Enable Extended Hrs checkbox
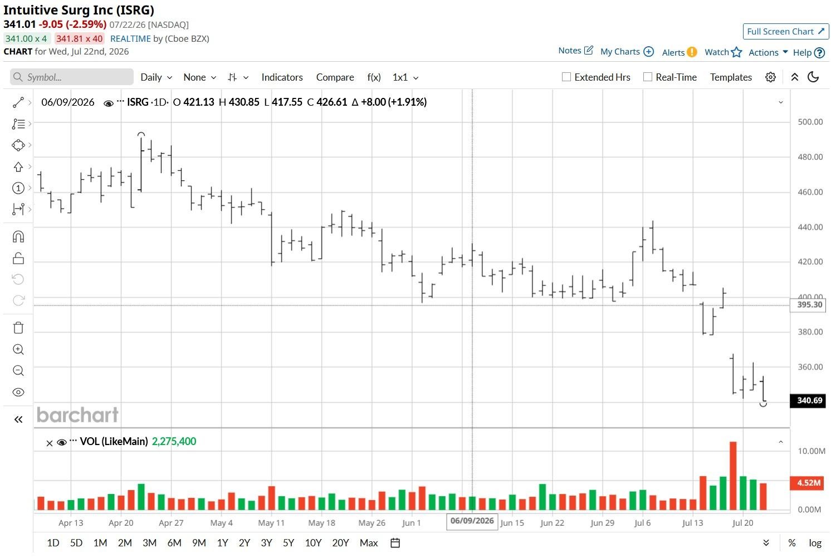 click(566, 77)
